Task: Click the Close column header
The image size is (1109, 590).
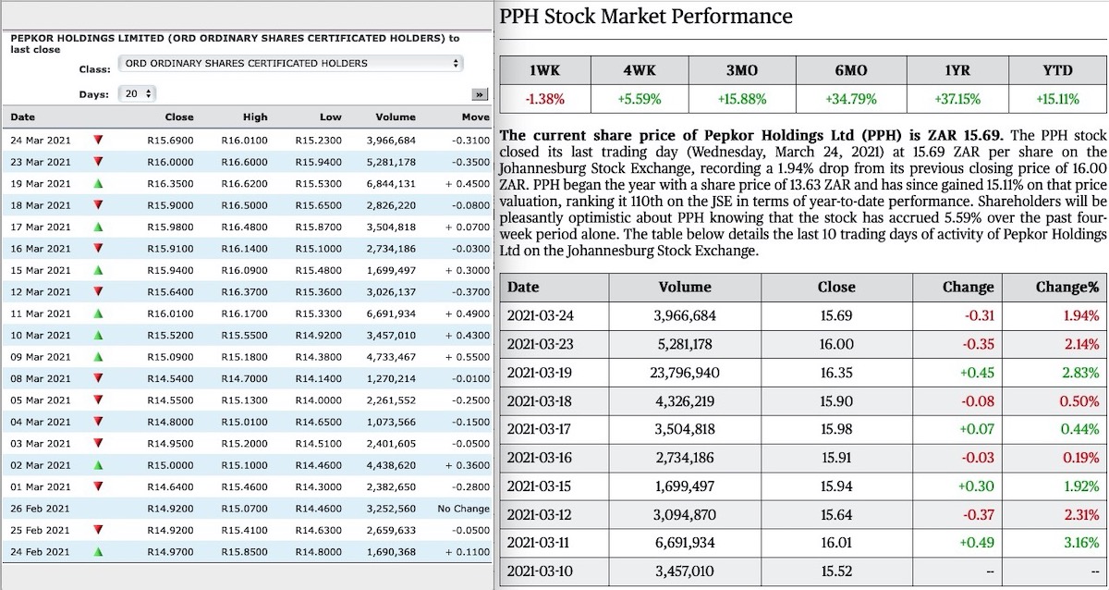Action: click(835, 288)
